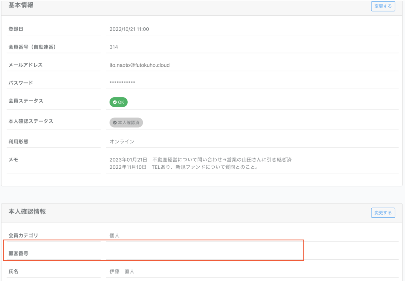Click the email ito.naoto@futokuho.cloud
The width and height of the screenshot is (405, 281).
point(139,65)
